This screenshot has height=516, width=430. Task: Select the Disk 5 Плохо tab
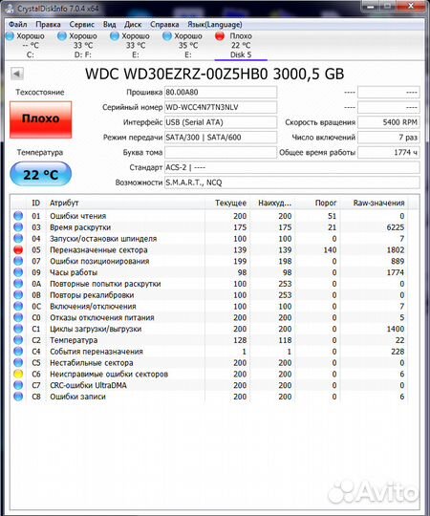click(x=241, y=45)
